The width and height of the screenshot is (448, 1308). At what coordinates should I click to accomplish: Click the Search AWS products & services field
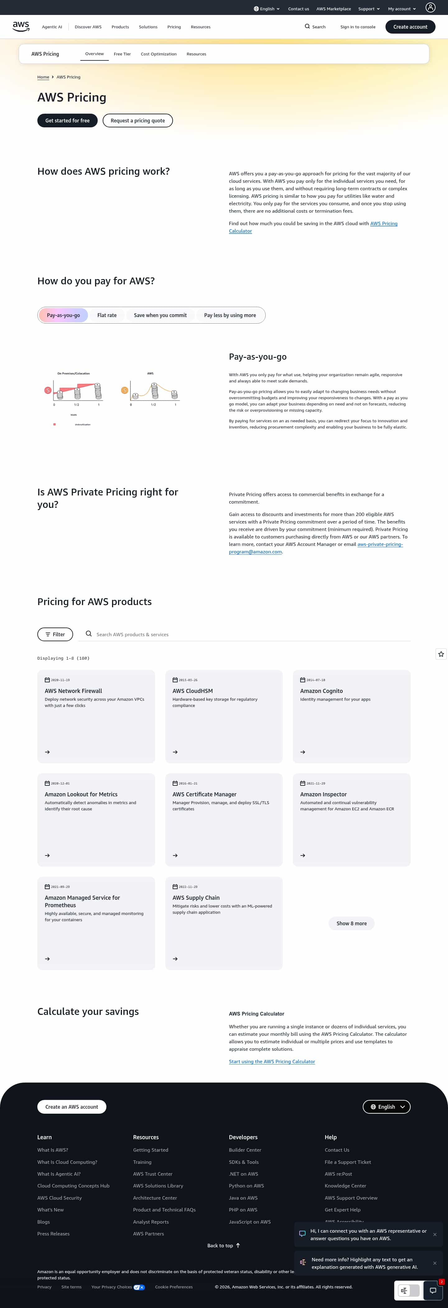point(249,634)
